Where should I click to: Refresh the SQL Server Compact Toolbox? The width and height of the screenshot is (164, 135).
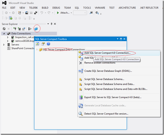point(37,44)
